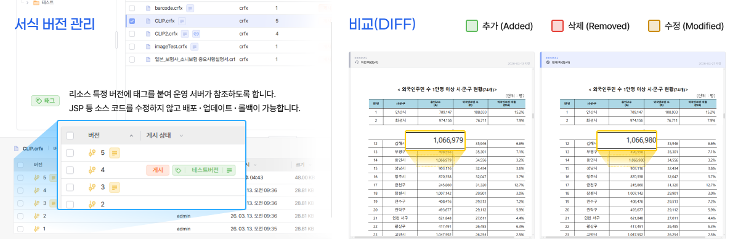Click branch icon of version 1 row
Viewport: 738px width, 239px height.
pyautogui.click(x=36, y=229)
